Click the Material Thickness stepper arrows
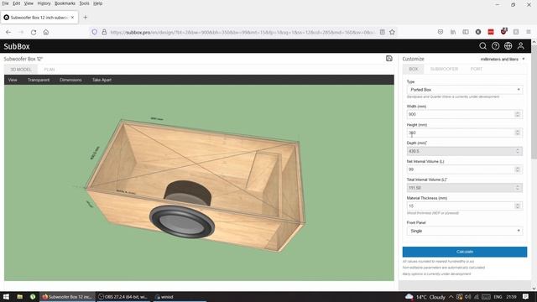The width and height of the screenshot is (537, 302). tap(518, 206)
